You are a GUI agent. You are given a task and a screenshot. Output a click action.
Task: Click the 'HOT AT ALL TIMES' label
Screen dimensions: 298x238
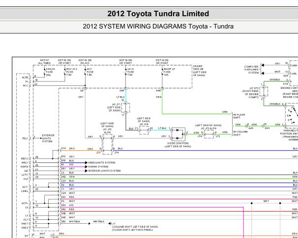44,62
